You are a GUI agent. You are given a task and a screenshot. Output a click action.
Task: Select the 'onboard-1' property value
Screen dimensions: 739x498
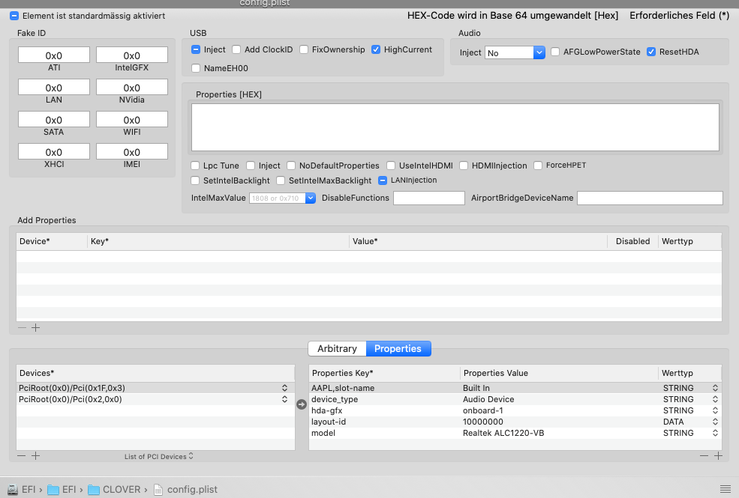[x=482, y=410]
